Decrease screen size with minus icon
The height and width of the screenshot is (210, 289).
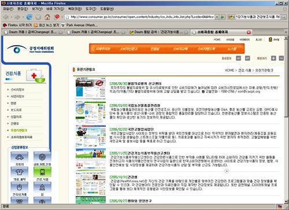[x=281, y=58]
